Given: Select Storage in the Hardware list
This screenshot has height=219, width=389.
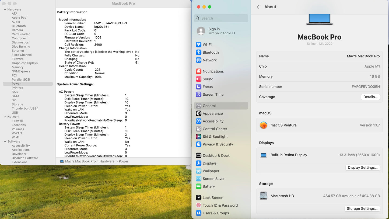Looking at the screenshot, I should tap(17, 105).
